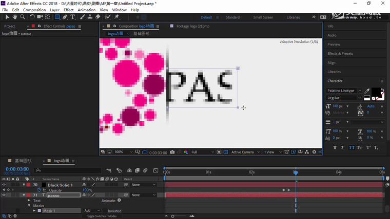The image size is (390, 219).
Task: Select the Pen tool
Action: (x=65, y=17)
